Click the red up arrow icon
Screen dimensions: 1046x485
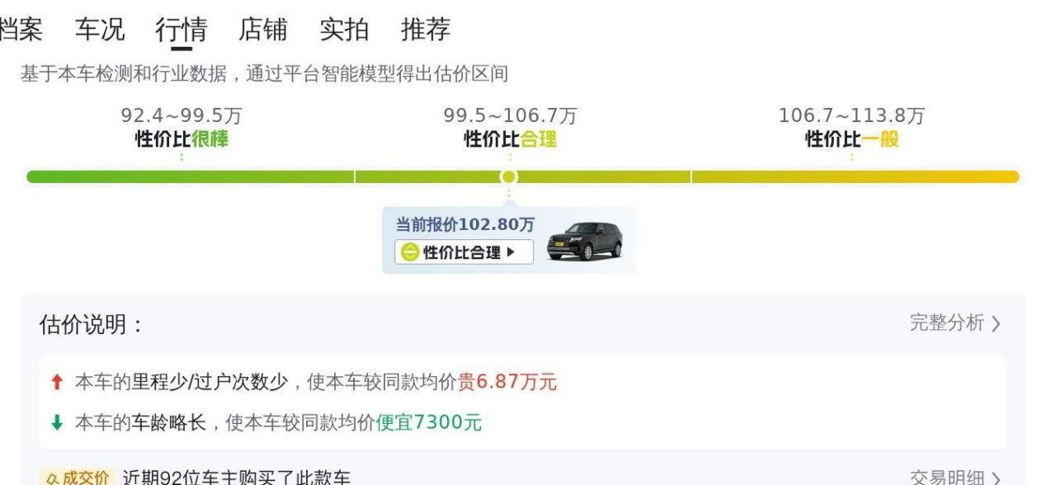(x=56, y=383)
